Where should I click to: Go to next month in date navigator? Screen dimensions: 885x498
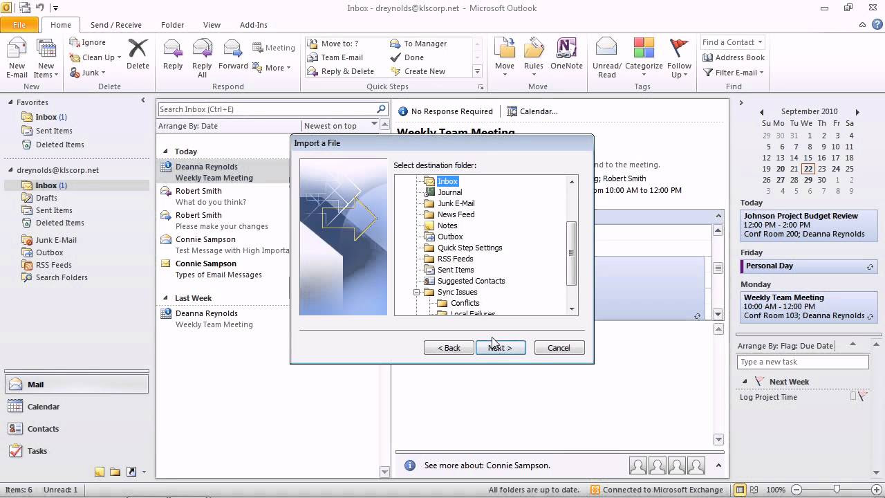point(857,112)
